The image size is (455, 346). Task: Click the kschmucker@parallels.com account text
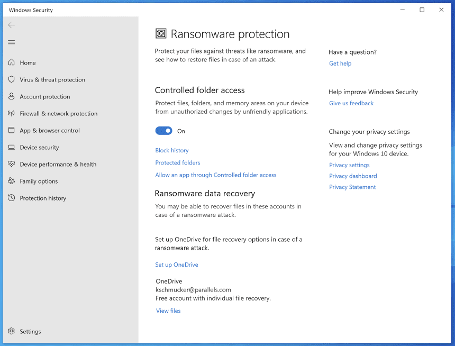[x=193, y=290]
